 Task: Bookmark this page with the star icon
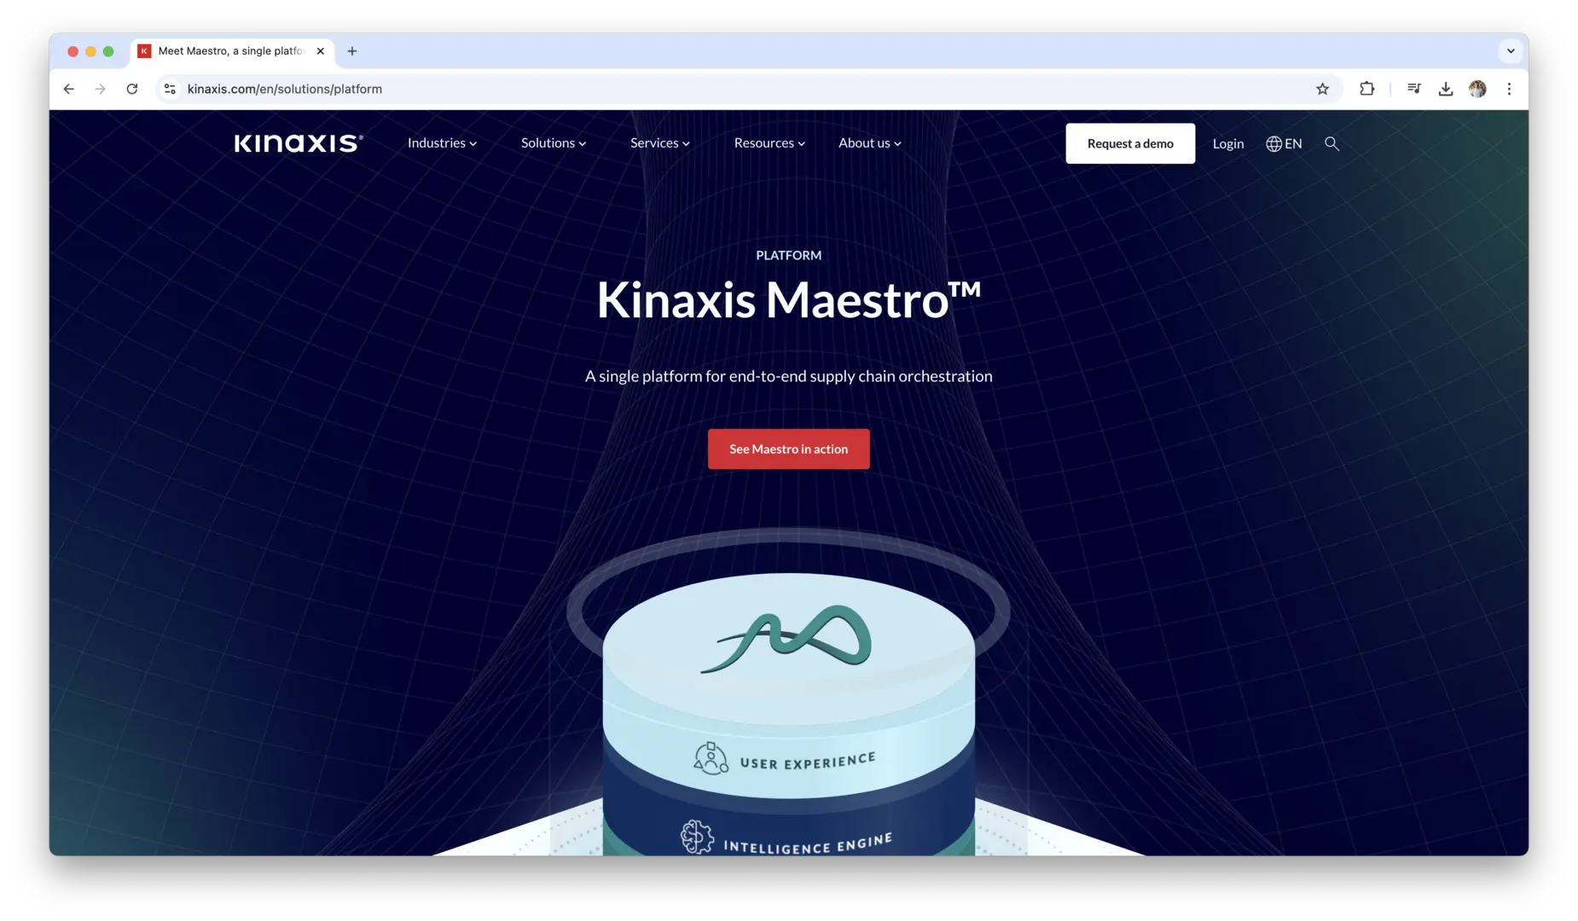click(1322, 89)
